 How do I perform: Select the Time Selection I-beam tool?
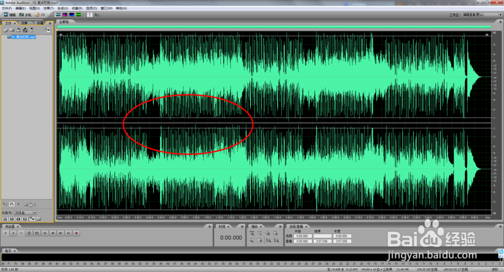(x=90, y=15)
